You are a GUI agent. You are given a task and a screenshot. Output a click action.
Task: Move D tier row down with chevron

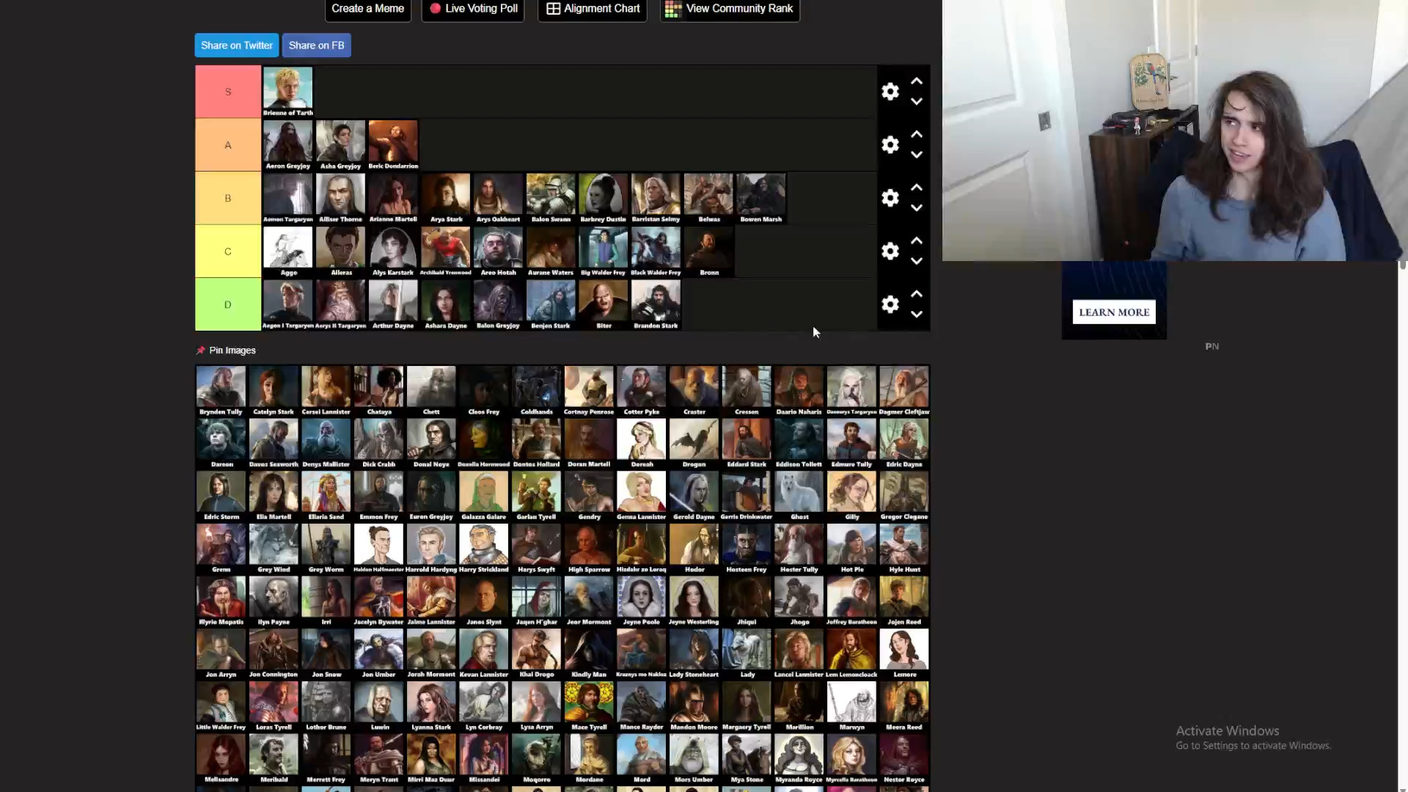(917, 315)
